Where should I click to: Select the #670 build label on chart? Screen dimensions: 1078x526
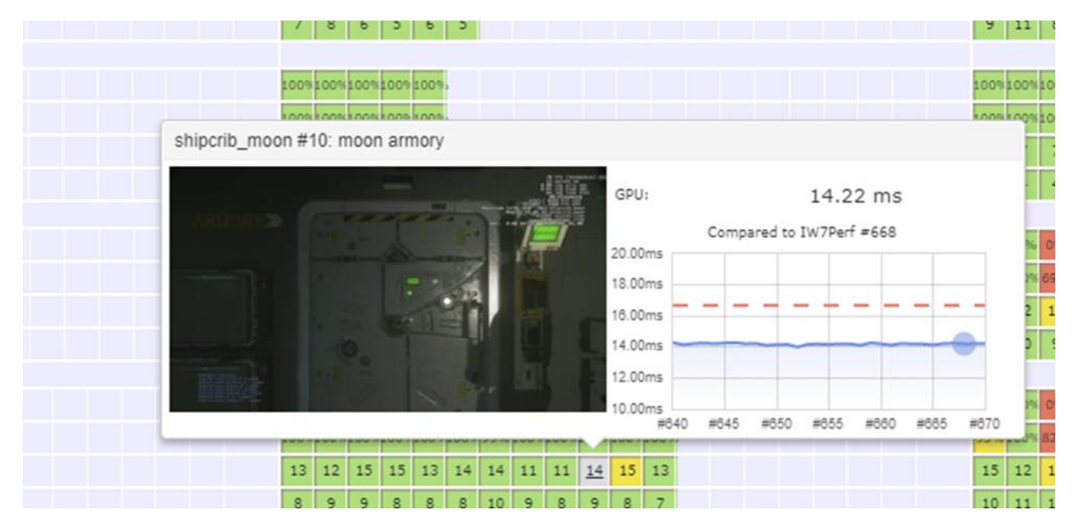point(984,424)
